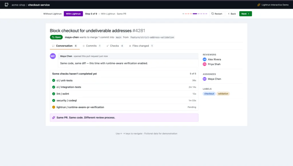
Task: Click the green Next button
Action: coord(246,14)
